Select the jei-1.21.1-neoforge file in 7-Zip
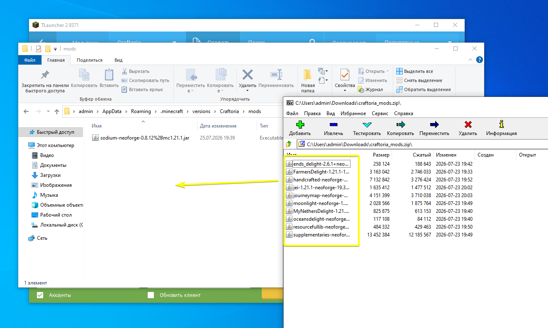This screenshot has height=328, width=548. 318,188
